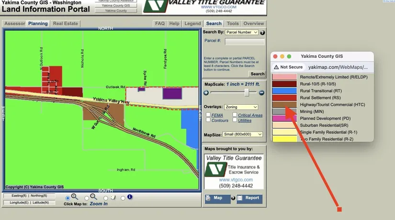Click the zoom out magnifier icon
Viewport: 395px width, 220px height.
(94, 197)
